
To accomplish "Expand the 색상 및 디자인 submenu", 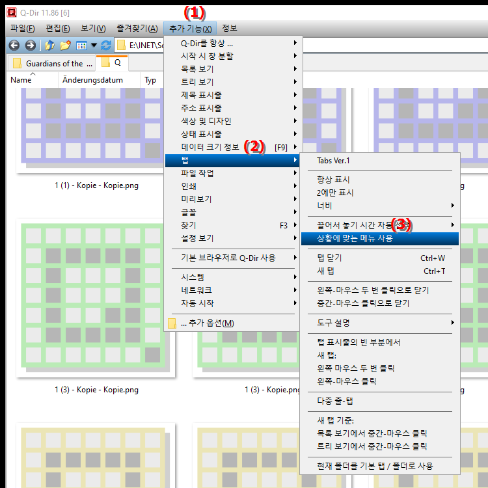I will 232,122.
